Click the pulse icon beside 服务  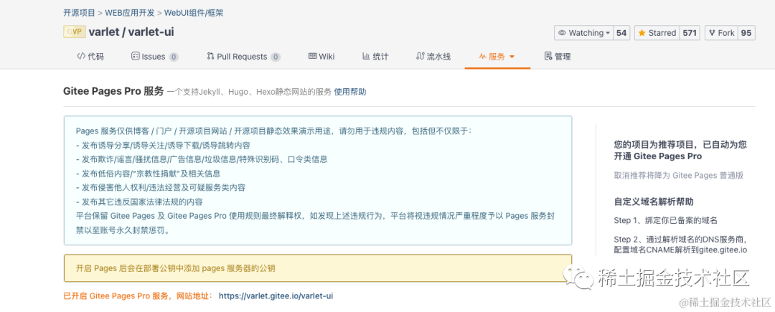coord(482,57)
